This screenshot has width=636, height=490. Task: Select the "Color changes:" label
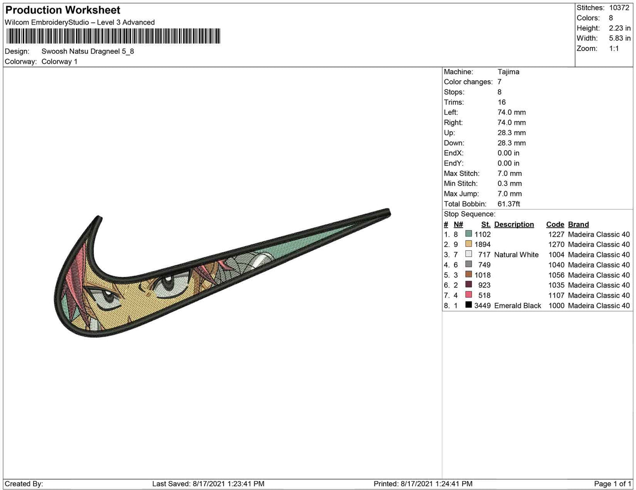point(468,82)
